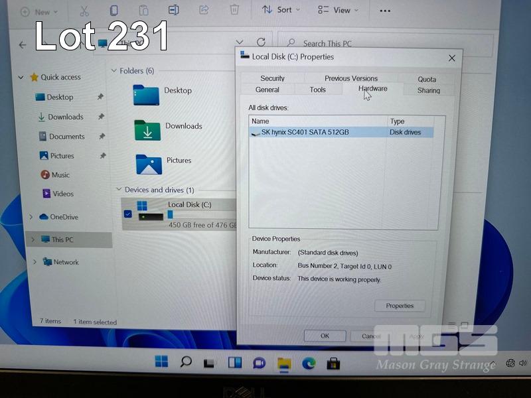
Task: Click the Copy icon in toolbar
Action: tap(114, 11)
